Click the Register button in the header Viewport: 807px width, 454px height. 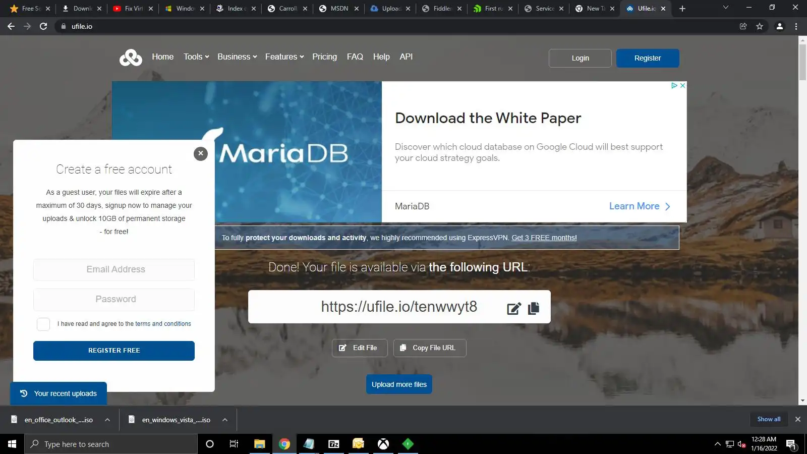pos(648,58)
